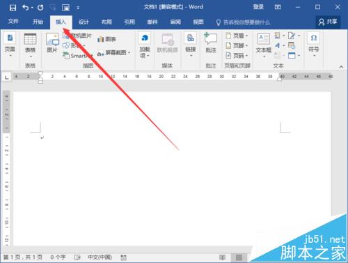Click the 中文(中国) language indicator
Viewport: 348px width, 263px height.
pos(100,257)
